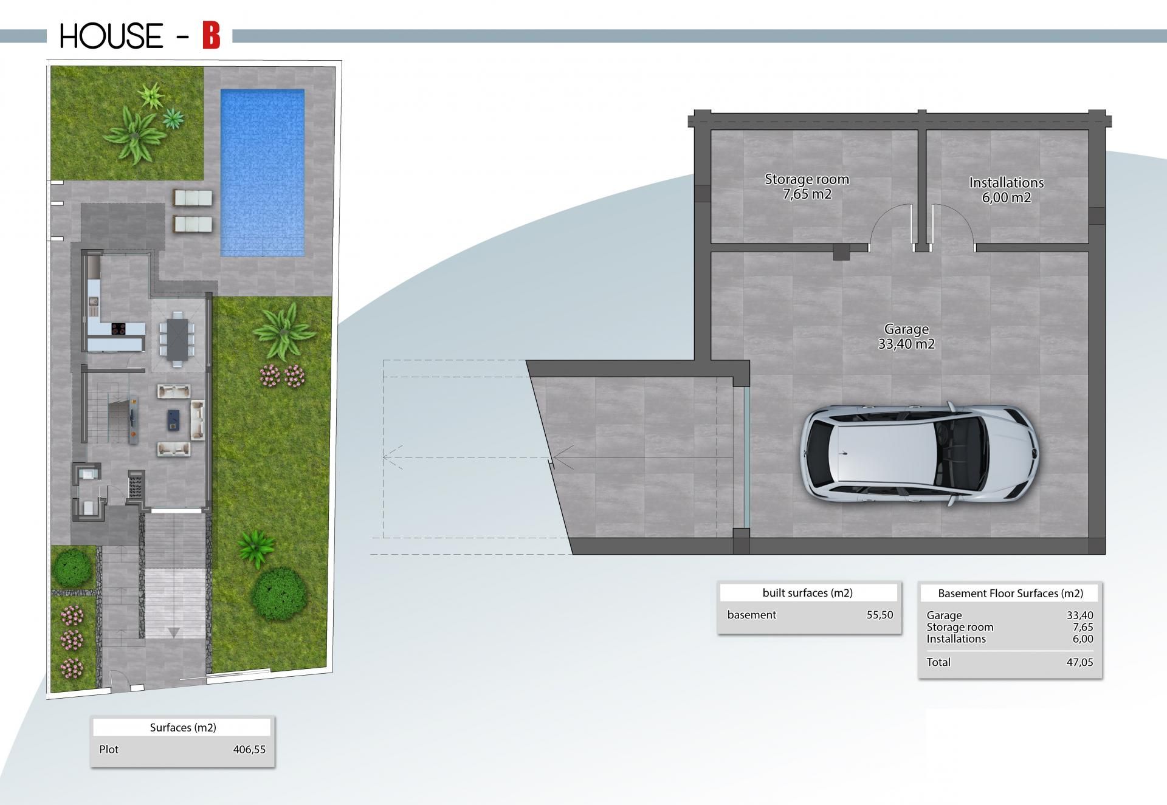Select the Storage room label

(807, 179)
